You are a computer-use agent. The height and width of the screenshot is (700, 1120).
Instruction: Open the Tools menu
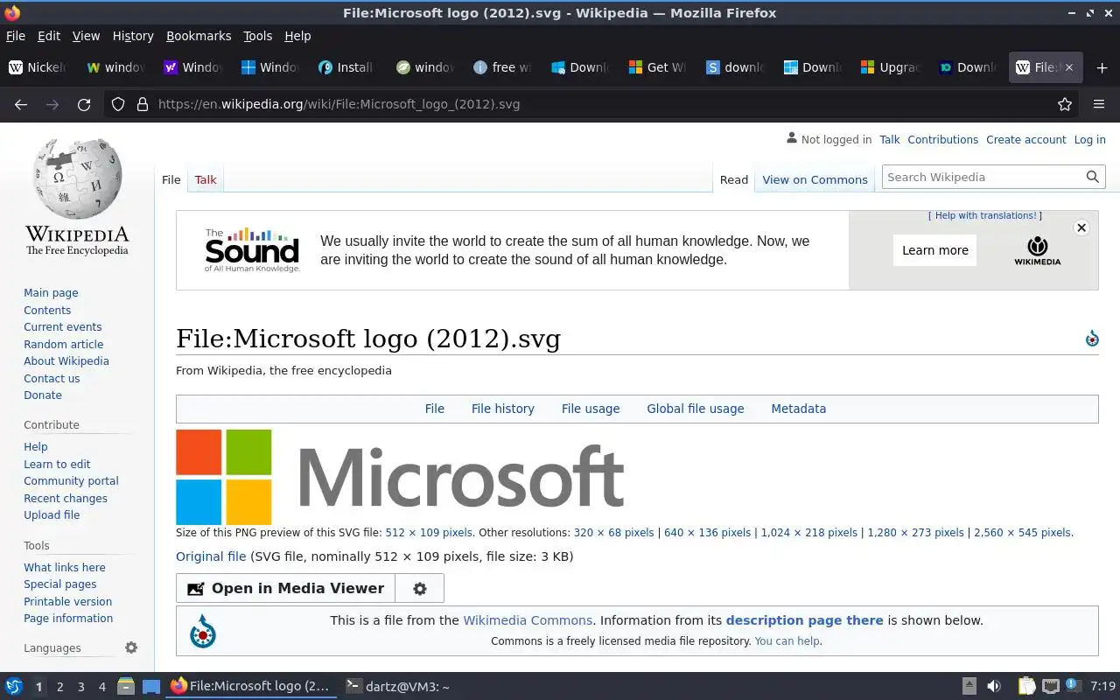[257, 36]
